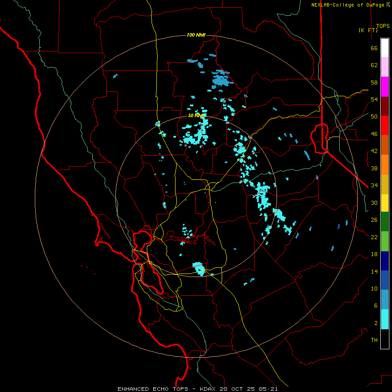Click the '6' legend value
The width and height of the screenshot is (392, 392).
(x=376, y=305)
